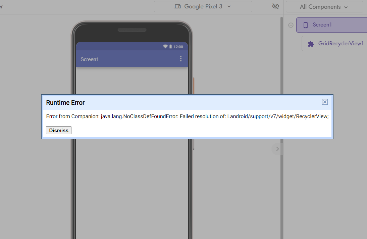Click the device icon beside Google Pixel 3

[177, 7]
